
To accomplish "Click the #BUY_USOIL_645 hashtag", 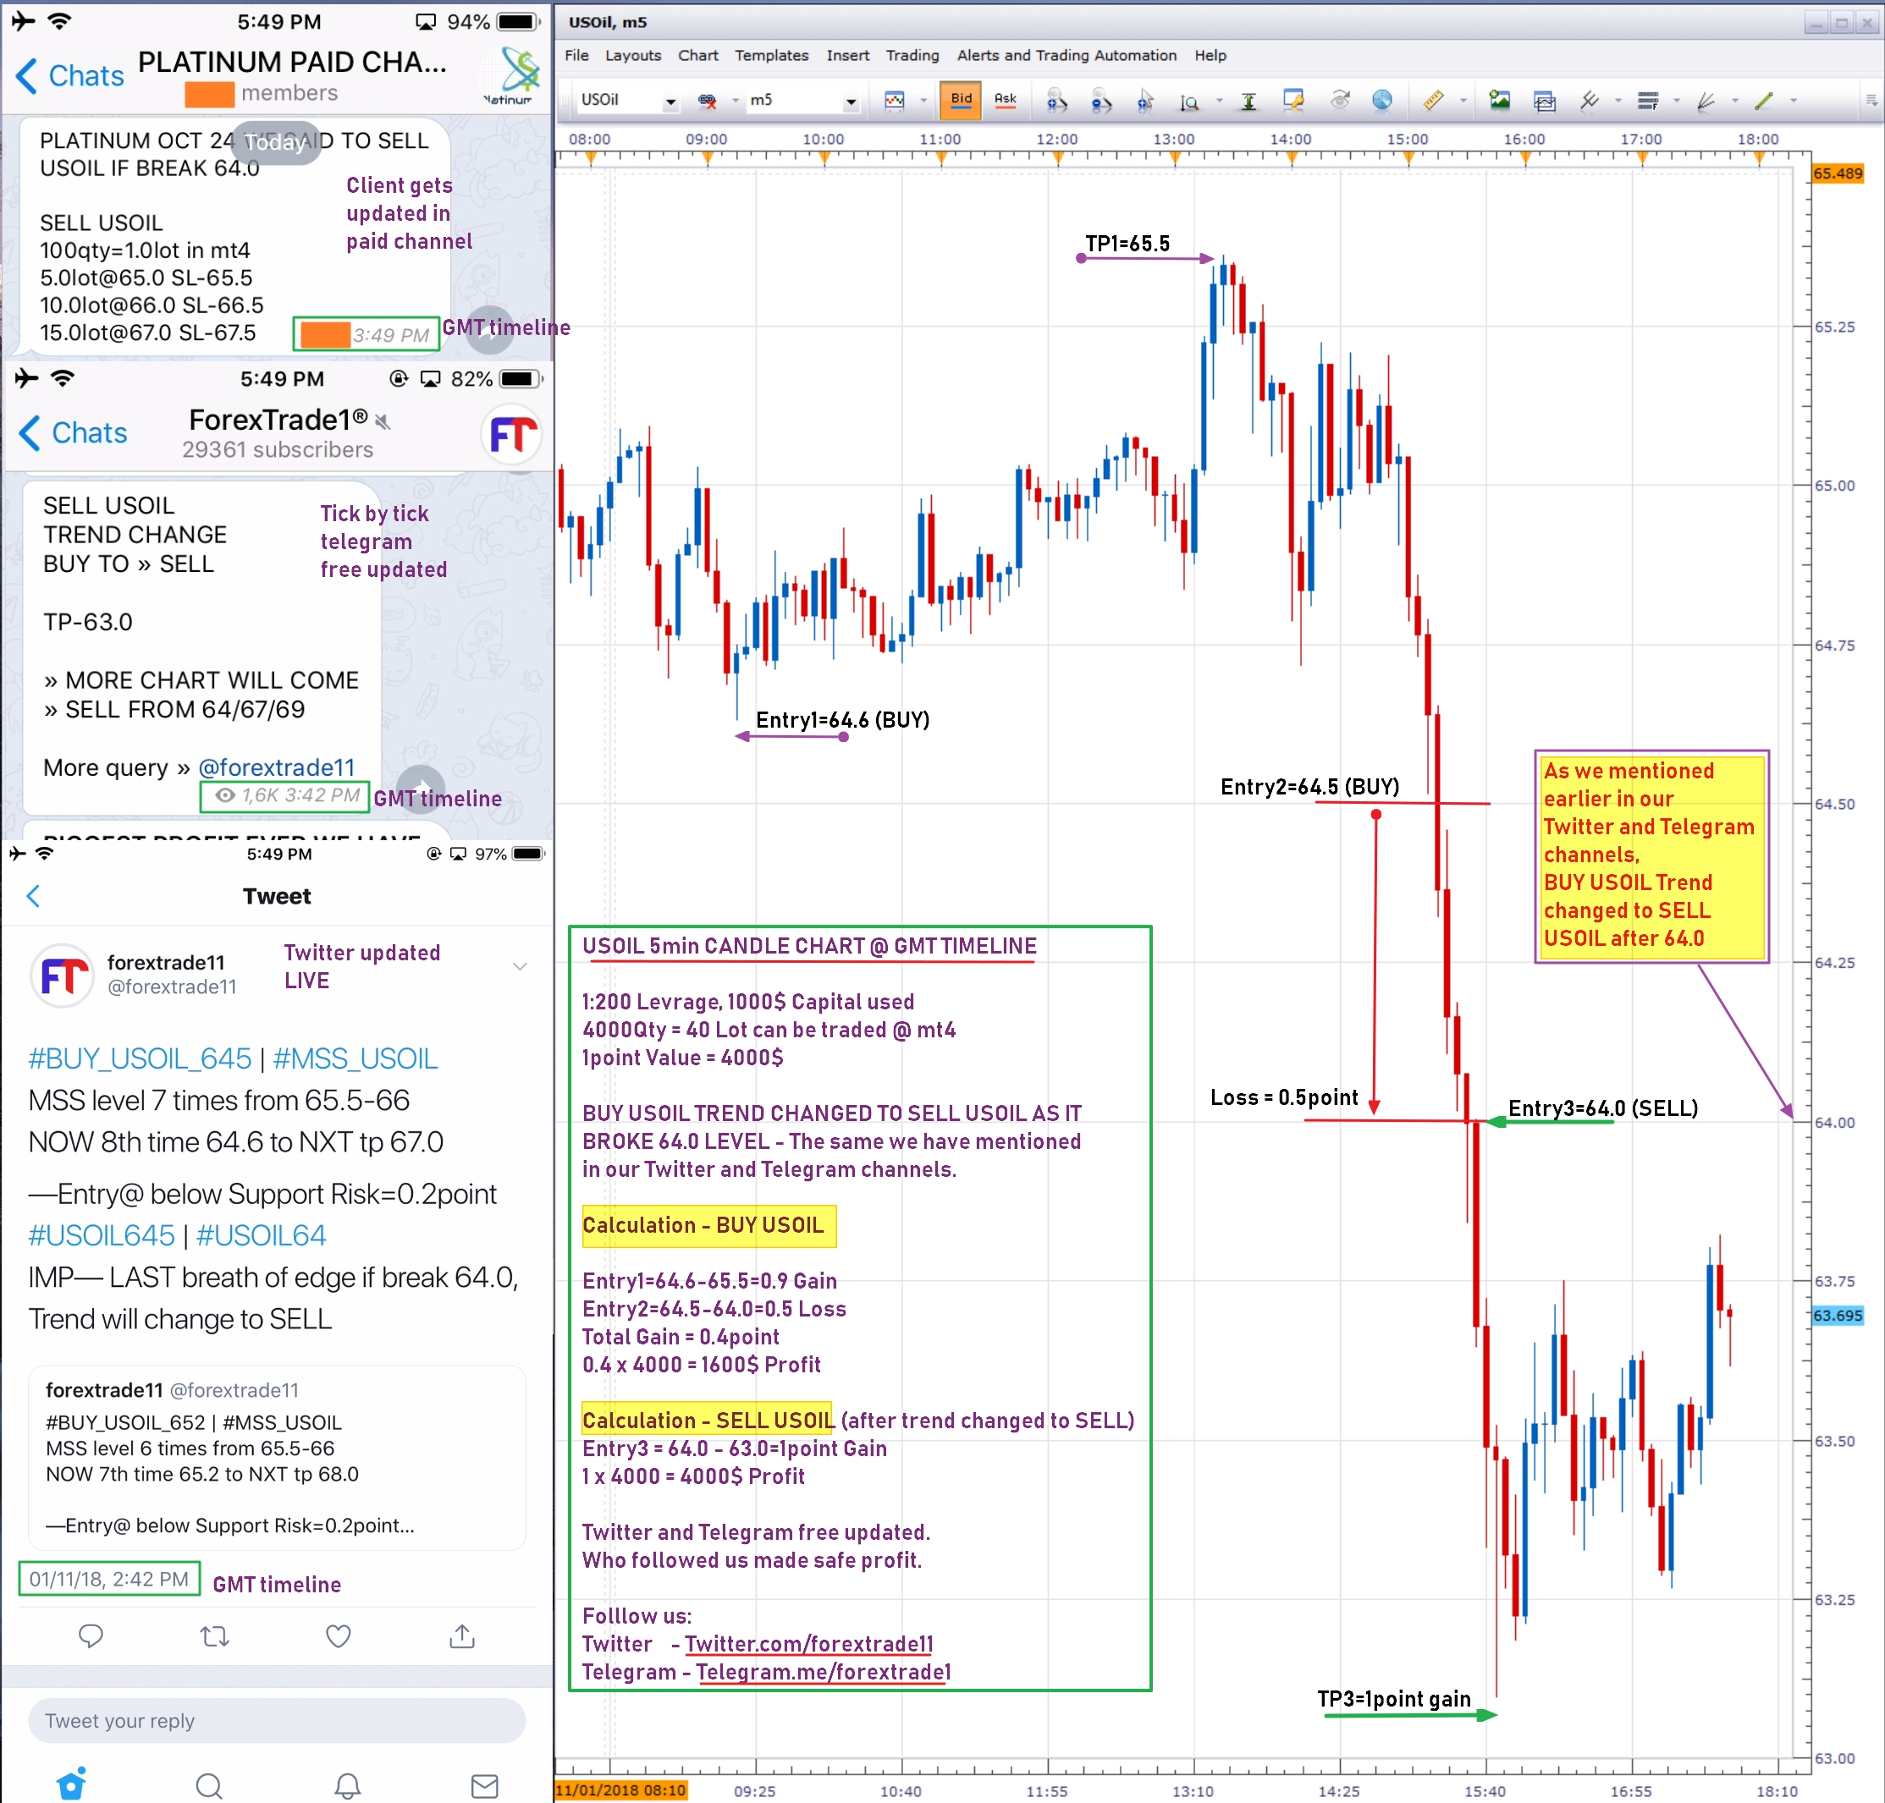I will click(x=141, y=1058).
